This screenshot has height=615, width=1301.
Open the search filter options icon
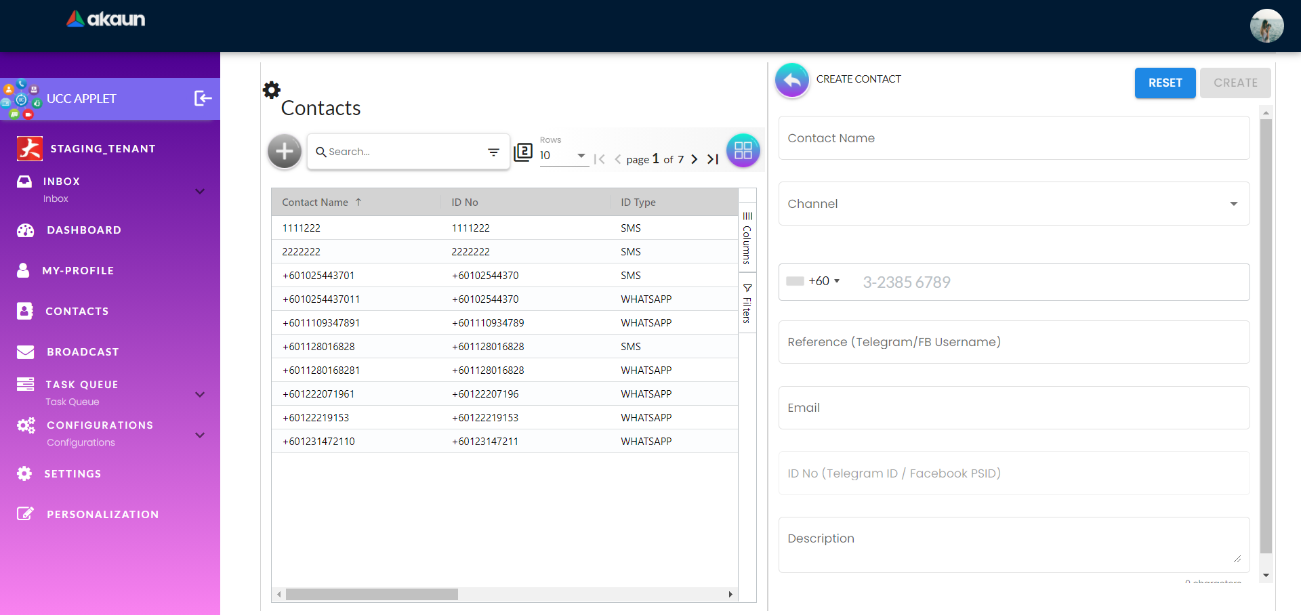(493, 152)
